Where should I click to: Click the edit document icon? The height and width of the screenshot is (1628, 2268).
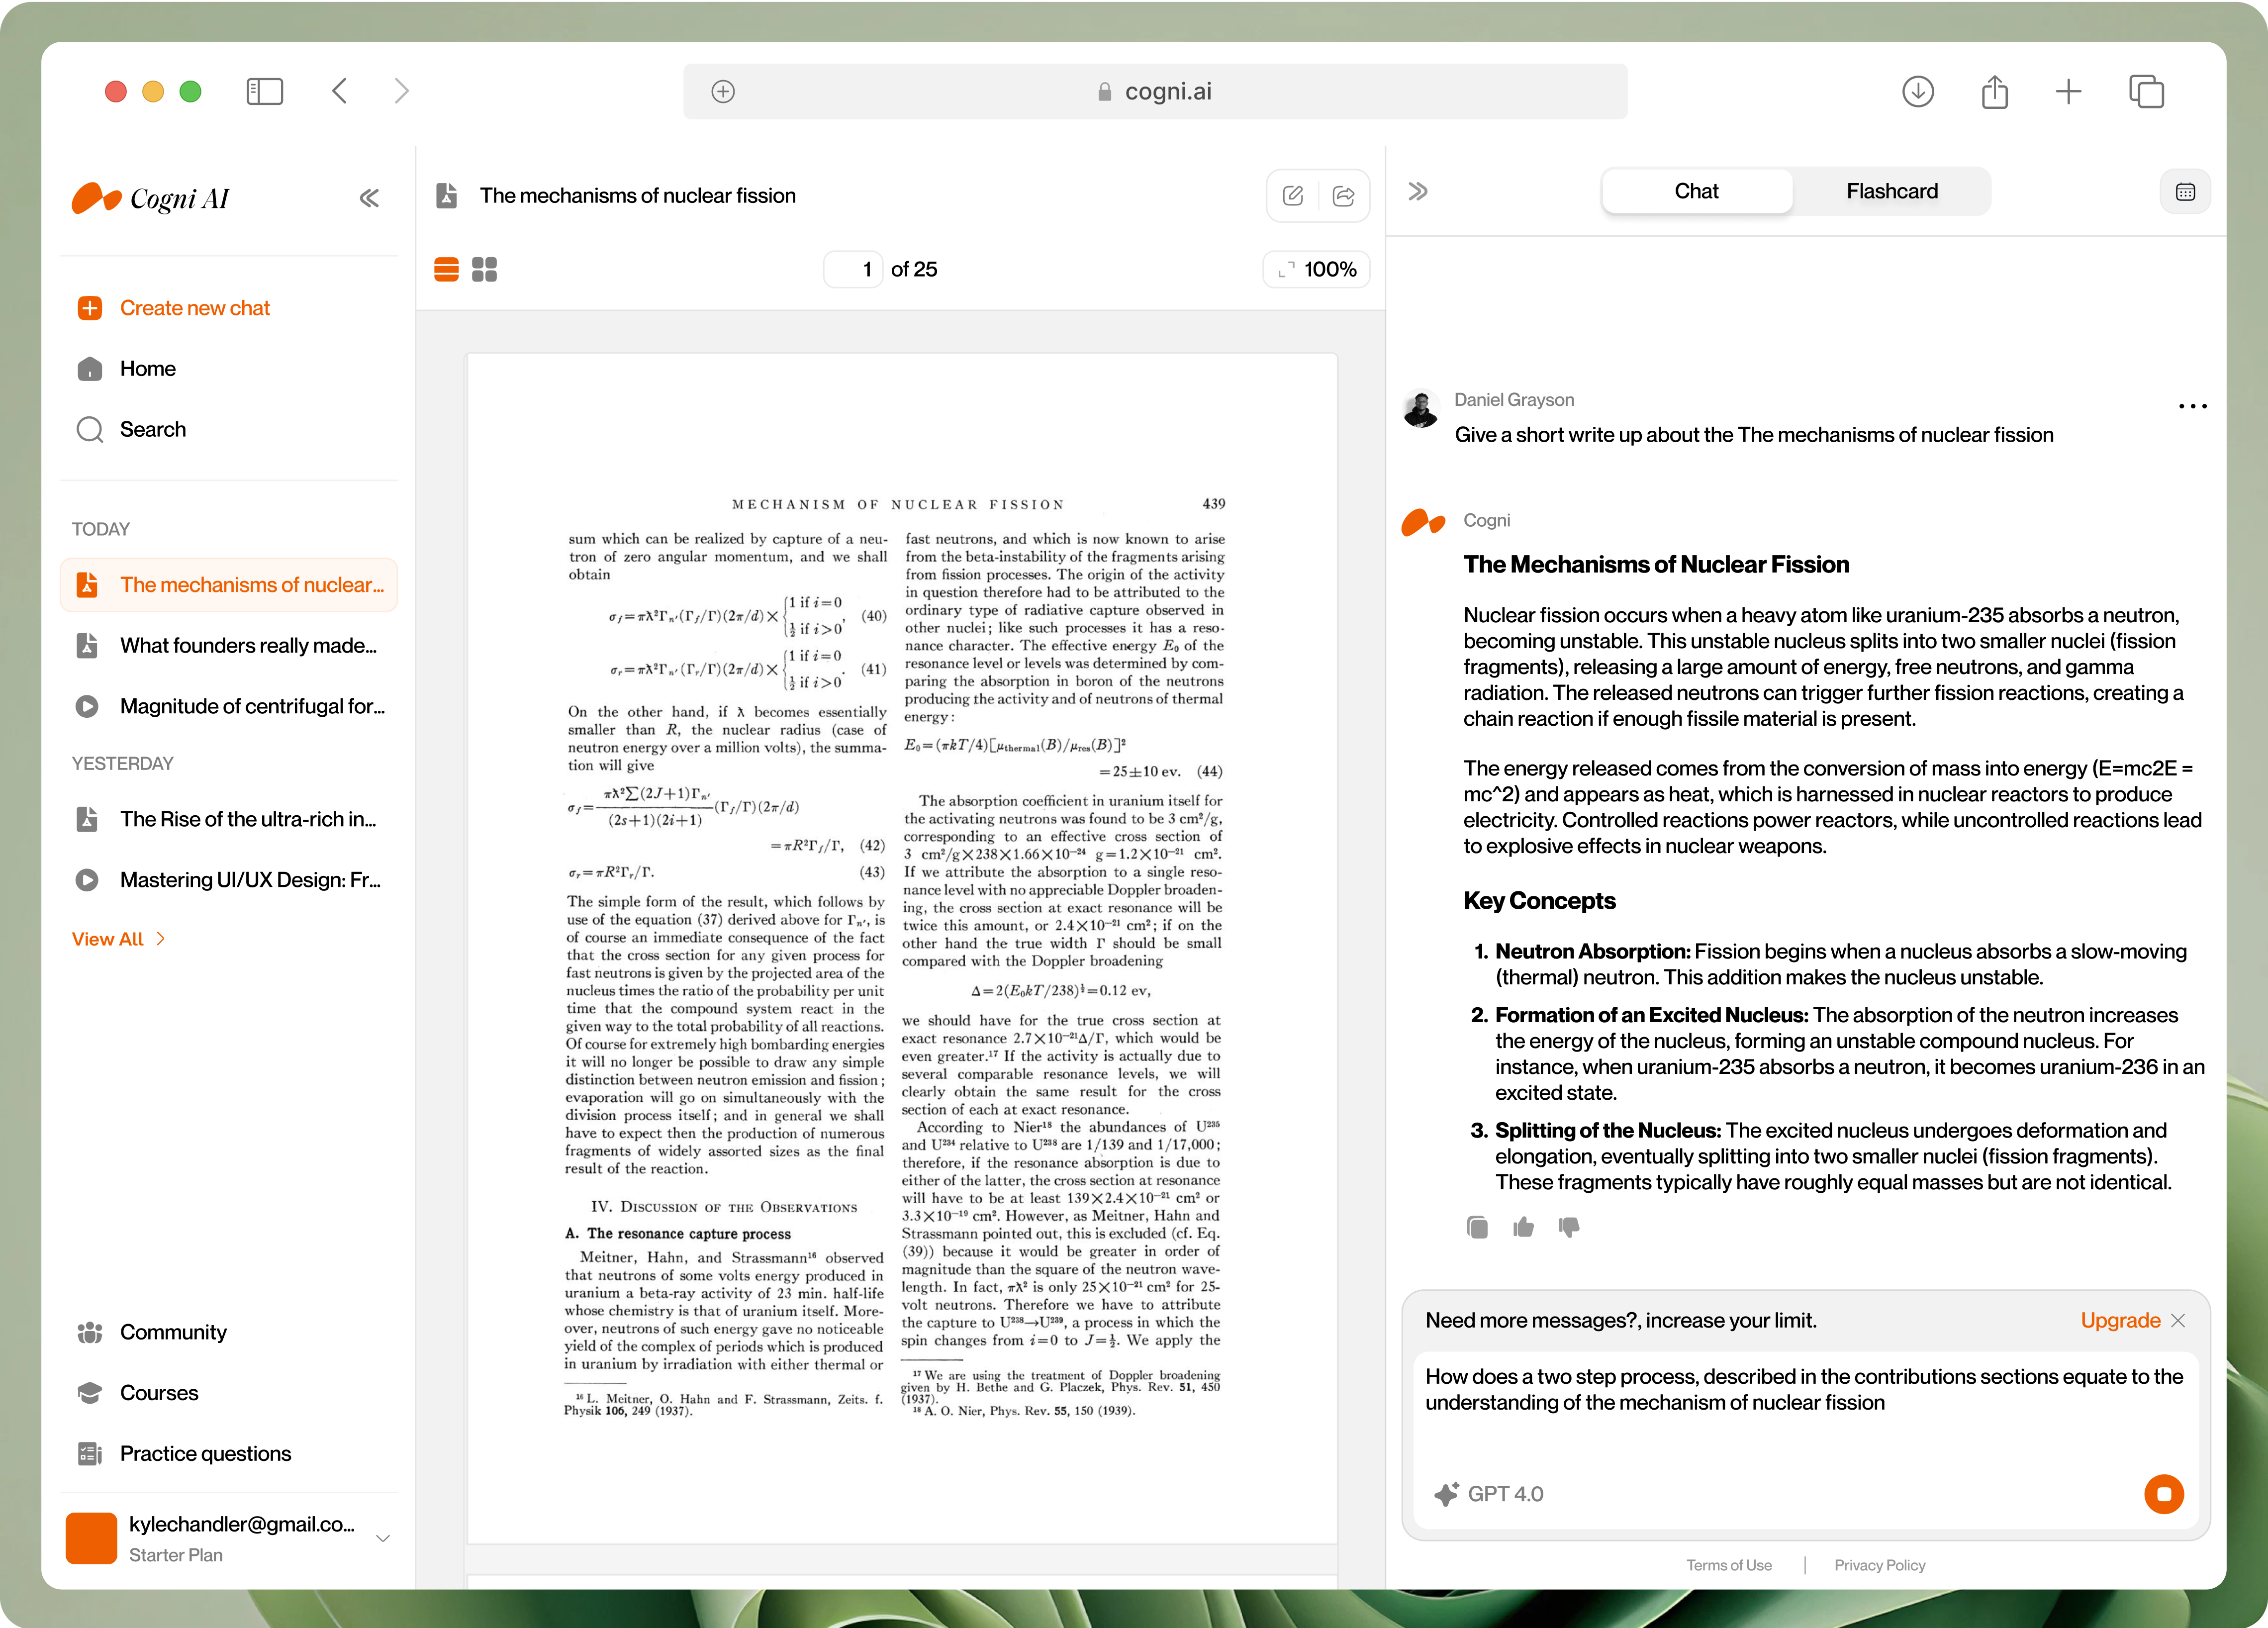pos(1293,196)
